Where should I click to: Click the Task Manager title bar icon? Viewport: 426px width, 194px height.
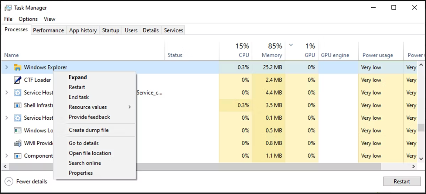coord(8,8)
